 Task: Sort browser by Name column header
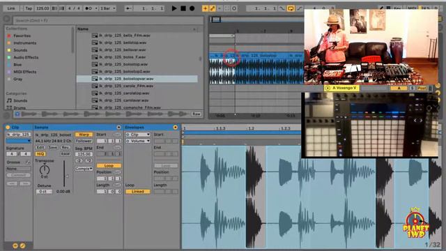[83, 29]
